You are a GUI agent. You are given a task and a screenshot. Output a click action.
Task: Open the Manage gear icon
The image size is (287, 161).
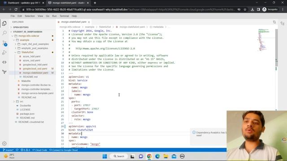point(4,144)
